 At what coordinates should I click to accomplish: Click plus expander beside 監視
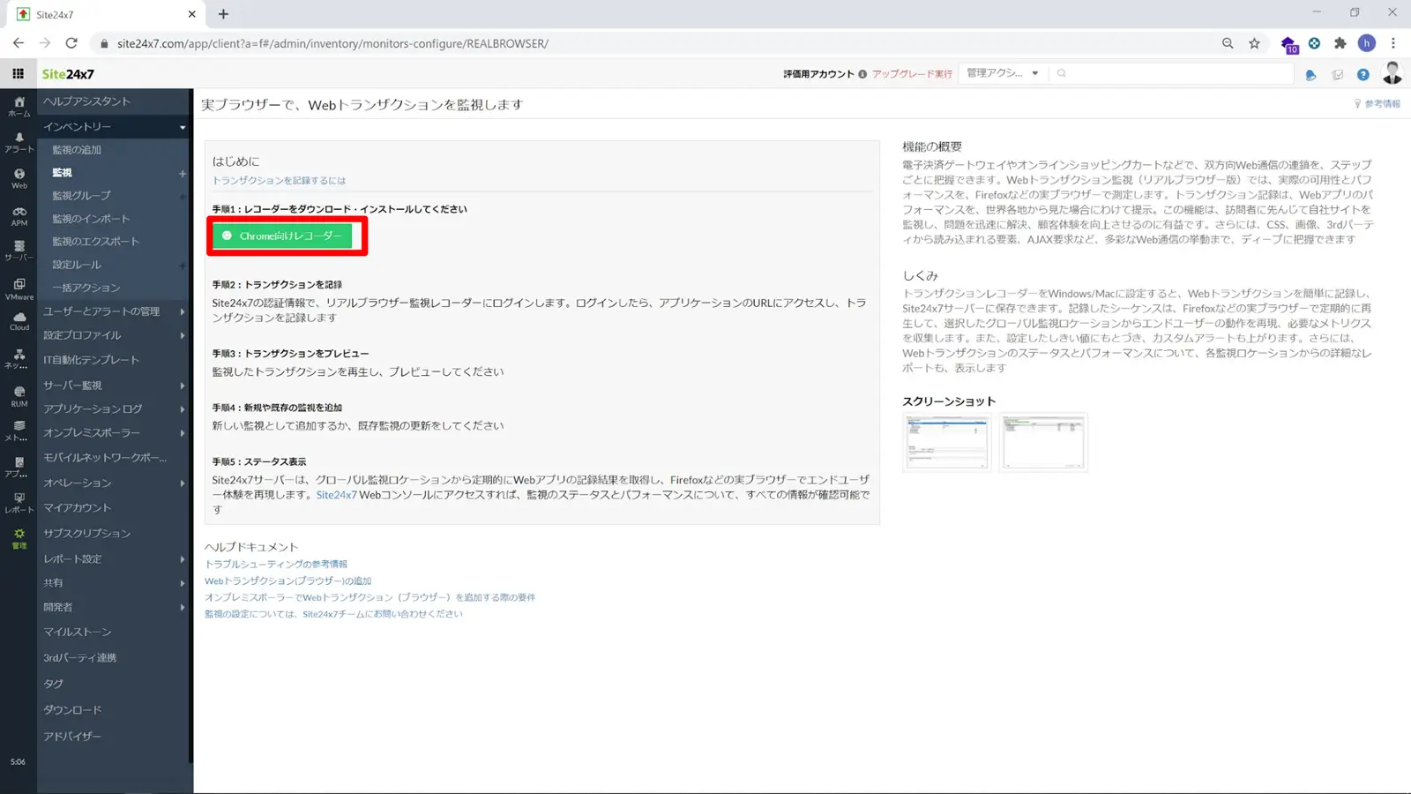(183, 174)
